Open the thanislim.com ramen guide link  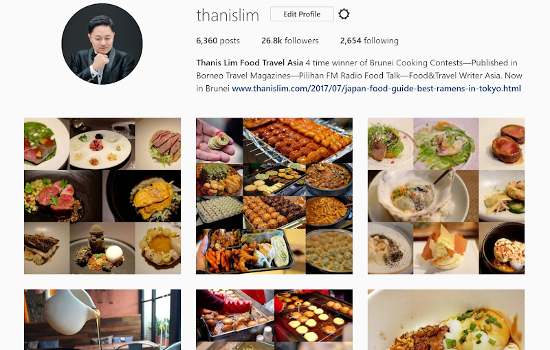click(376, 89)
